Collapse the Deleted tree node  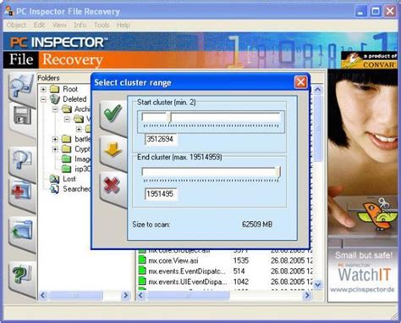43,99
